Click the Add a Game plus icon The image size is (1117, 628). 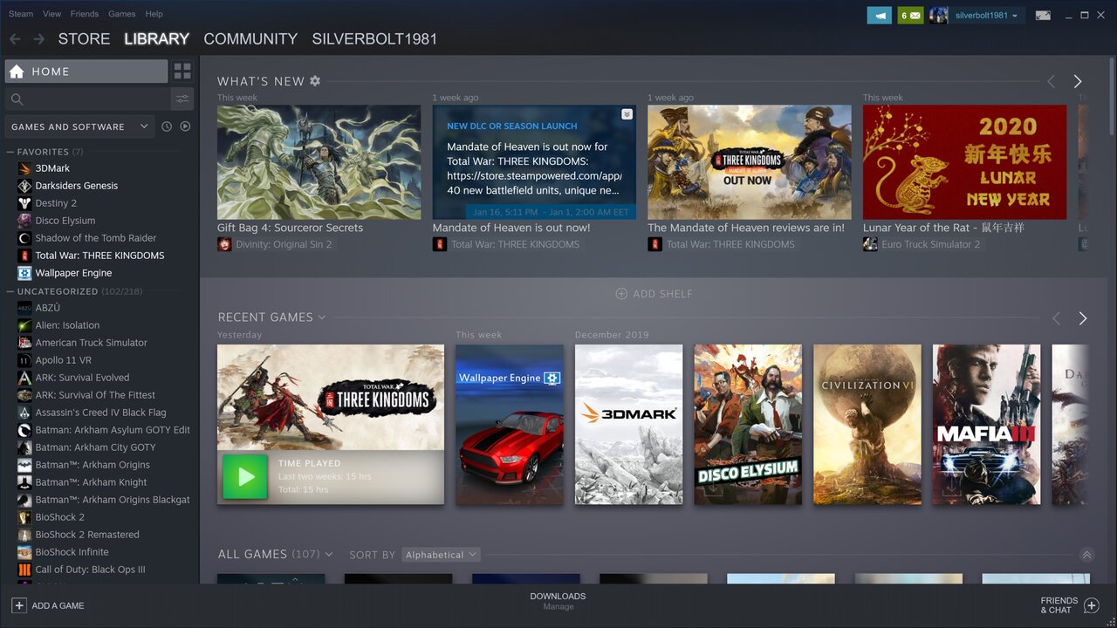tap(19, 605)
